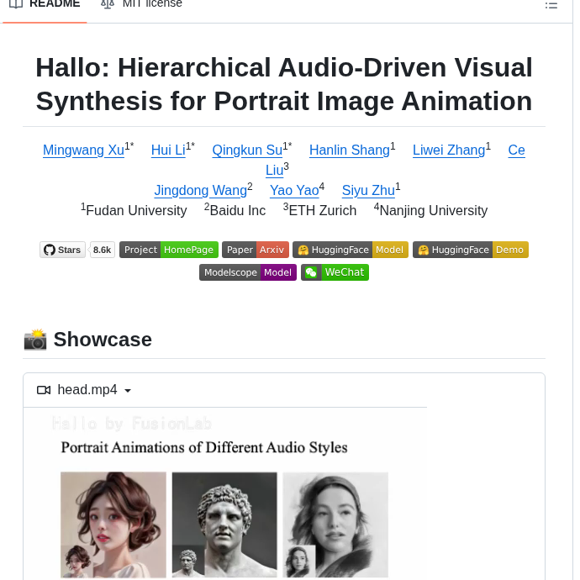Click the GitHub Stars badge
The height and width of the screenshot is (580, 580).
coord(63,250)
